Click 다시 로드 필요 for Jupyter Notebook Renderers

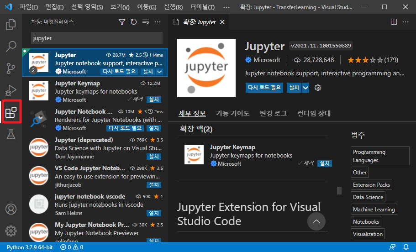125,128
